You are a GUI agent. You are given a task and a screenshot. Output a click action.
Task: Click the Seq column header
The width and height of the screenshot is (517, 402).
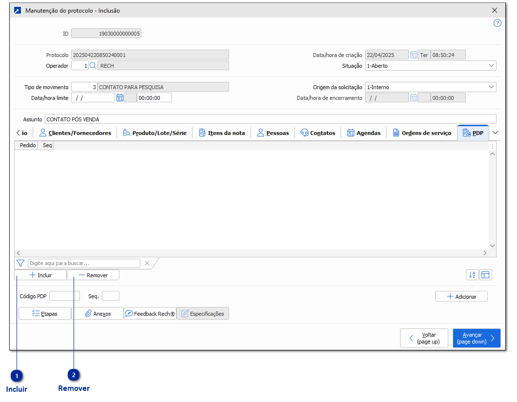coord(45,145)
